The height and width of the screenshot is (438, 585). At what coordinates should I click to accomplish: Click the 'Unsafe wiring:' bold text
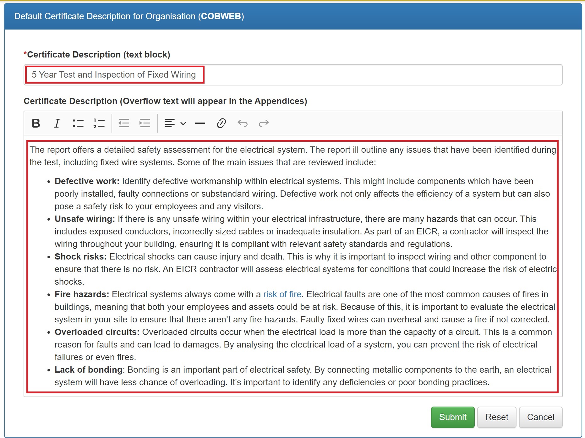[x=85, y=219]
